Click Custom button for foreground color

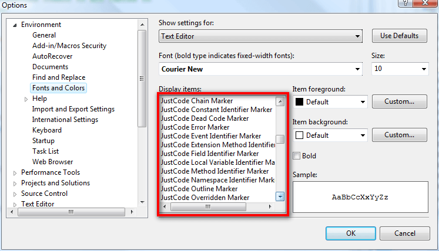(x=399, y=101)
